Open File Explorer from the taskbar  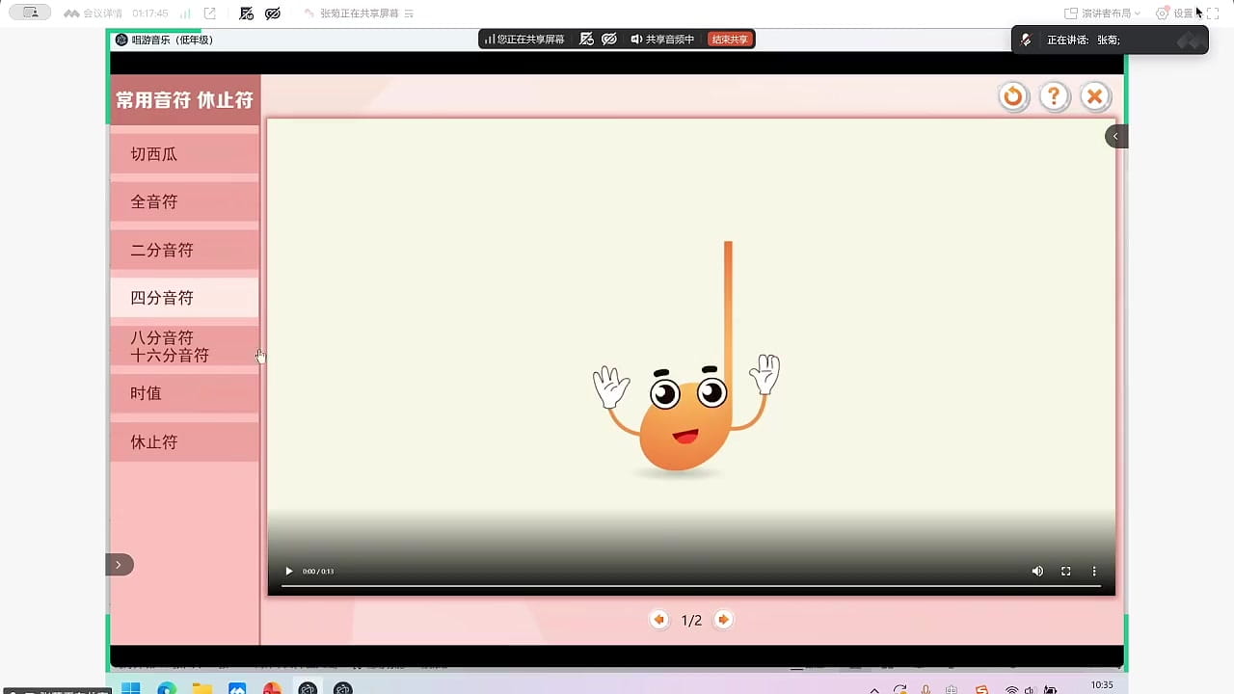tap(201, 689)
